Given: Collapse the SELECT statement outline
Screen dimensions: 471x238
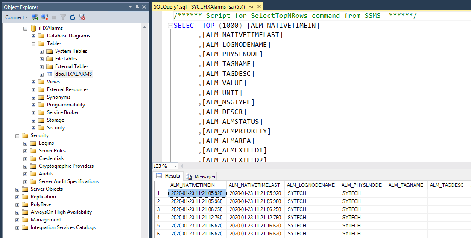Looking at the screenshot, I should pyautogui.click(x=170, y=26).
